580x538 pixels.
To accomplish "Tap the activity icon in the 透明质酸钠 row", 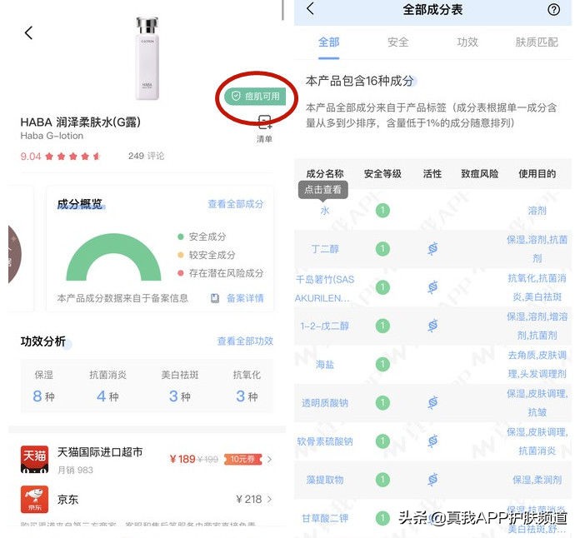I will click(x=432, y=402).
